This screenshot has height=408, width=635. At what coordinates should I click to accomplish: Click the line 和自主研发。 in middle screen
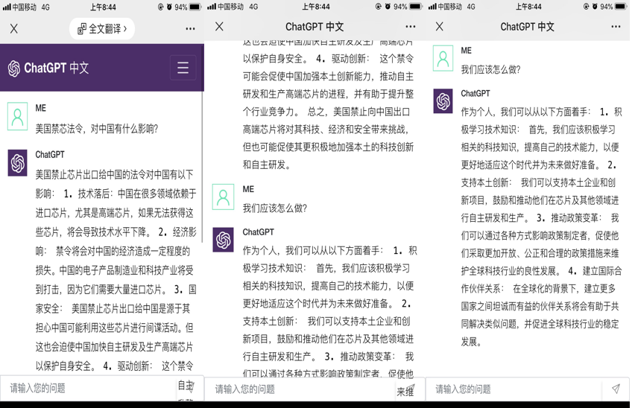tap(267, 165)
